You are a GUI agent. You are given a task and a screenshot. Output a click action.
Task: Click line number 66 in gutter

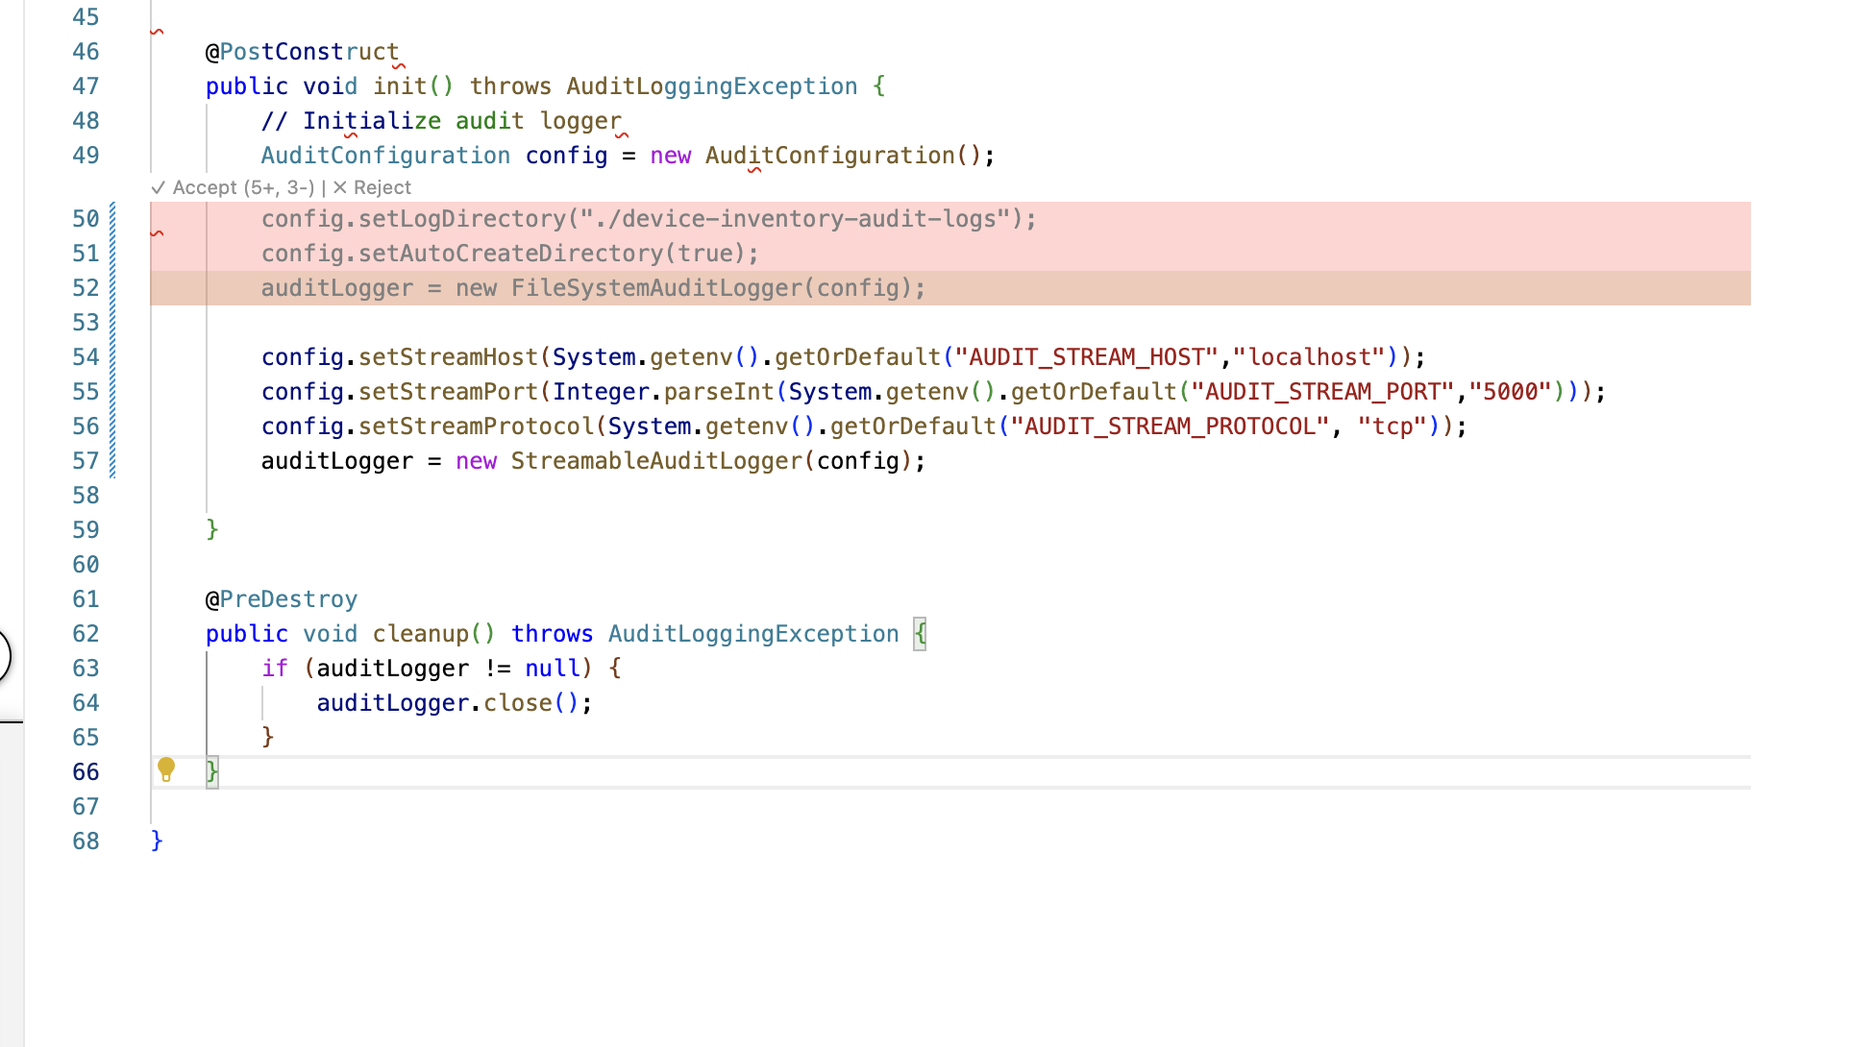coord(86,772)
